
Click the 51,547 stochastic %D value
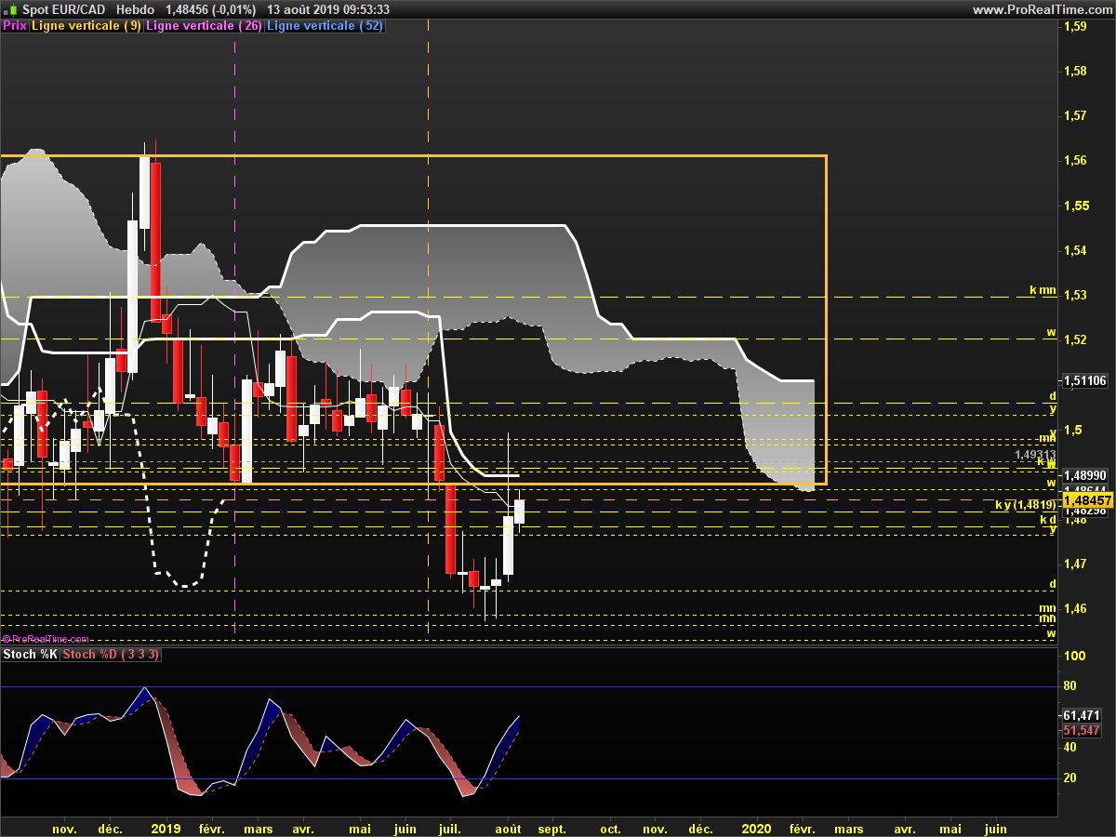tap(1082, 732)
